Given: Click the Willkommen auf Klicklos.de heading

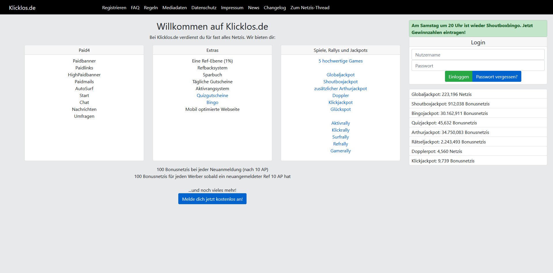Looking at the screenshot, I should [x=212, y=26].
